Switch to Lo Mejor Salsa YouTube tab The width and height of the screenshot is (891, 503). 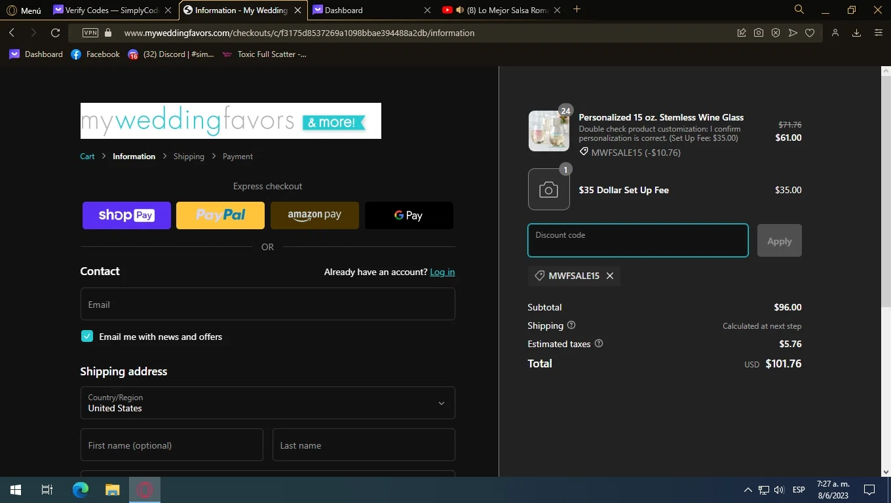(x=502, y=10)
